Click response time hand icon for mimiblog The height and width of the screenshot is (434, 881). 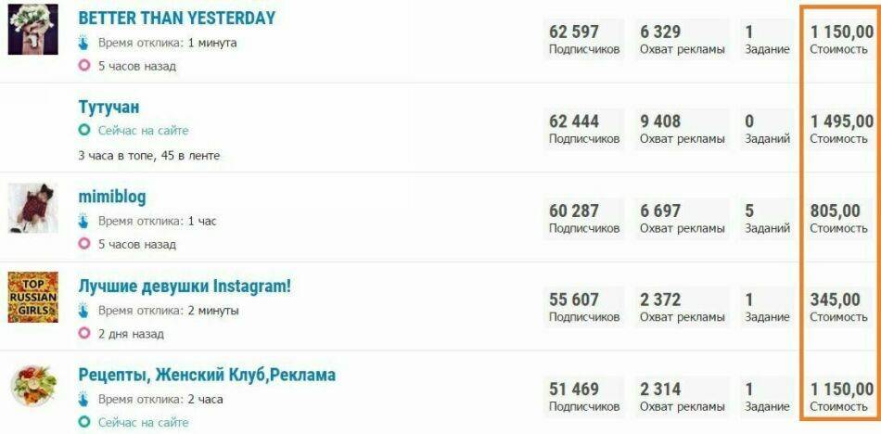[84, 222]
